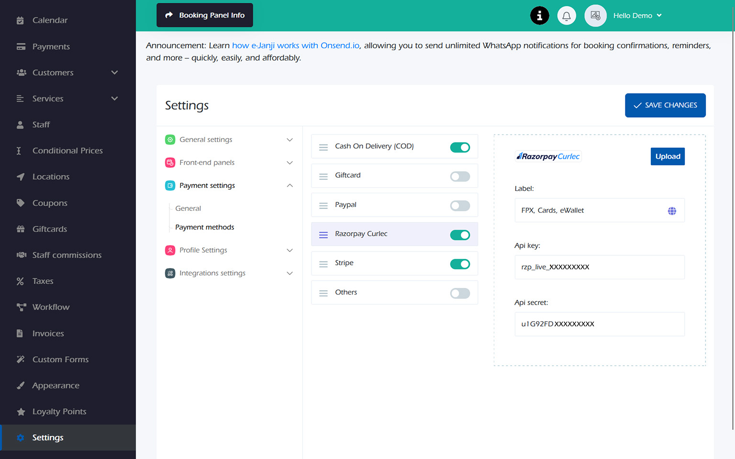The width and height of the screenshot is (735, 459).
Task: Click the Api secret input field
Action: pyautogui.click(x=600, y=324)
